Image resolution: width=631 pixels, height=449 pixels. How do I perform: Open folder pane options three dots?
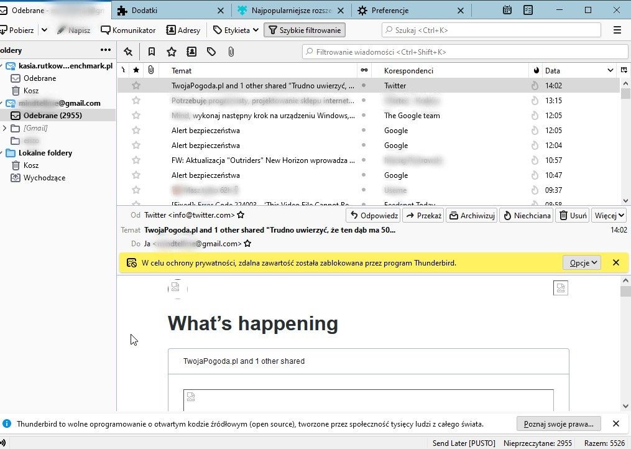[106, 50]
